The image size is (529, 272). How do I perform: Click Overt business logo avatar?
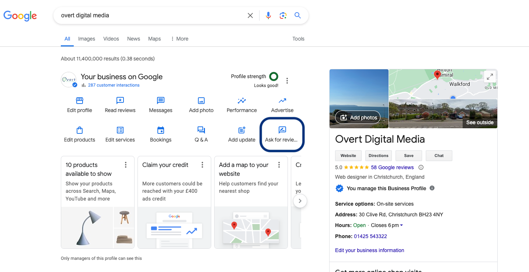(x=69, y=80)
